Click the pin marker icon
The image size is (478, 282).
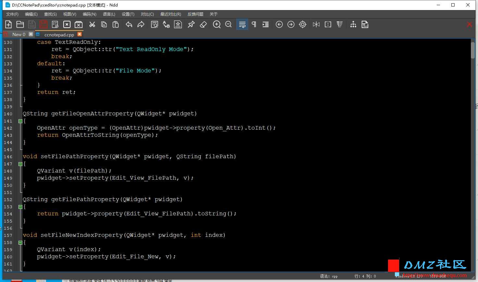point(192,24)
